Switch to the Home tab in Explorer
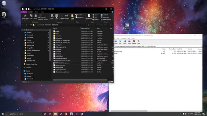 tap(30, 12)
